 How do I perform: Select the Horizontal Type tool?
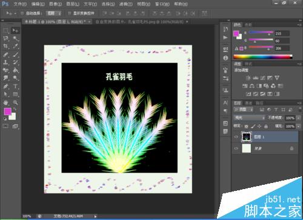point(15,86)
